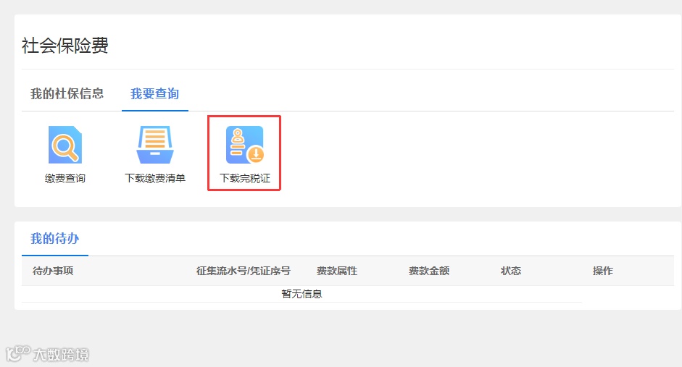The height and width of the screenshot is (367, 682).
Task: Click the 费款属性 column header
Action: click(x=337, y=271)
